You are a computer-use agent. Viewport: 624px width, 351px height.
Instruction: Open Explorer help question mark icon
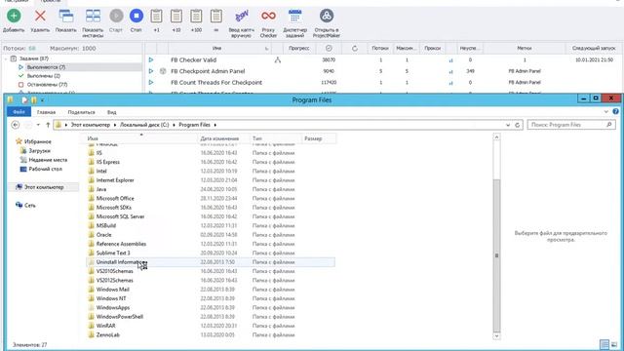click(x=615, y=112)
